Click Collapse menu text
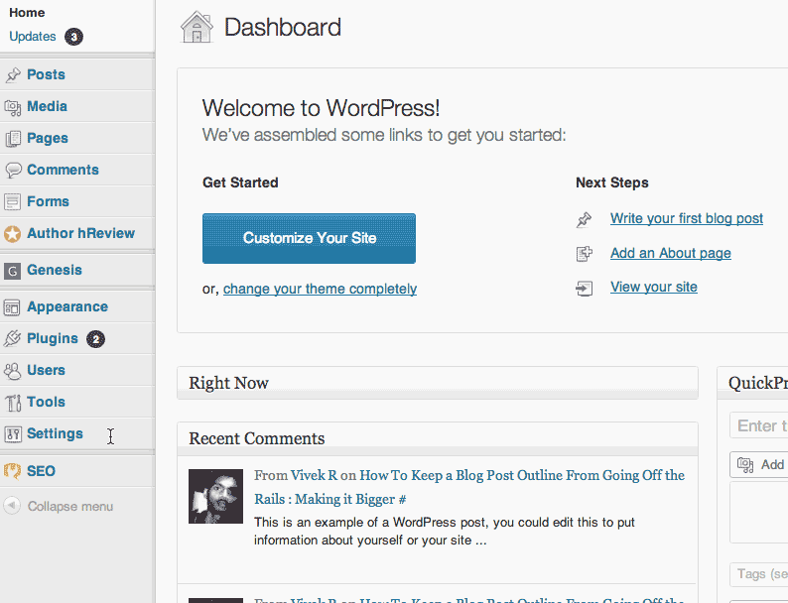The width and height of the screenshot is (788, 603). click(x=70, y=506)
